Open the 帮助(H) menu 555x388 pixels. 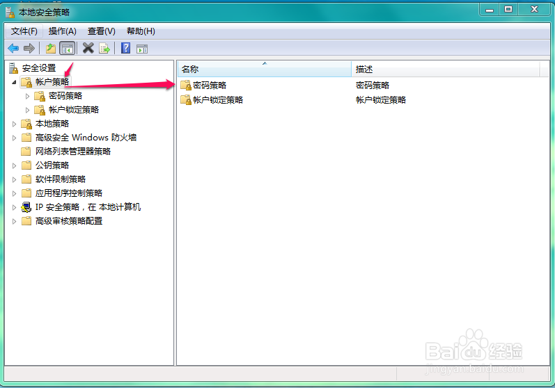click(x=141, y=31)
